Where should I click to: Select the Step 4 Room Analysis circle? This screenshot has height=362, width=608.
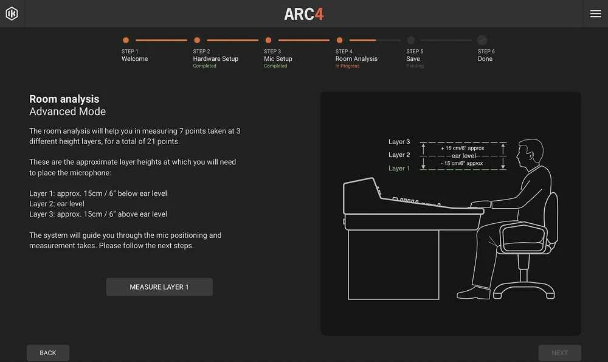(340, 40)
